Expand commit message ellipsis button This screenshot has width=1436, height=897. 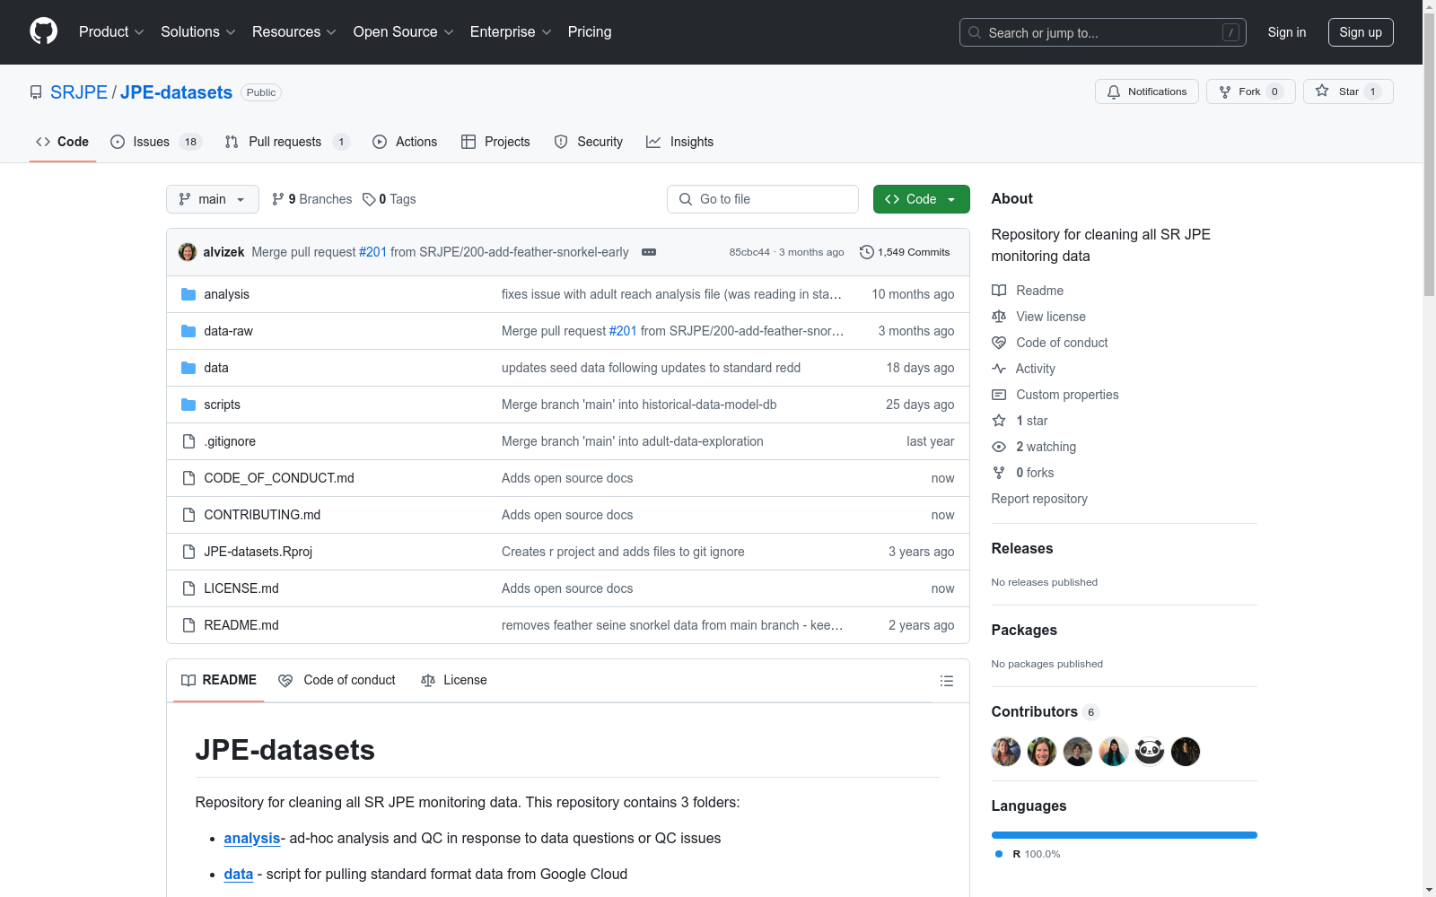tap(649, 252)
